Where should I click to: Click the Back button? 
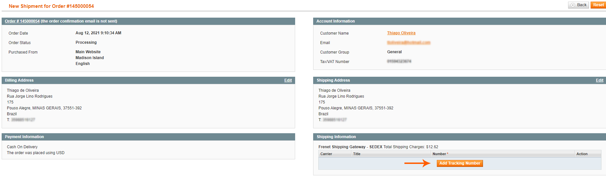click(x=579, y=5)
